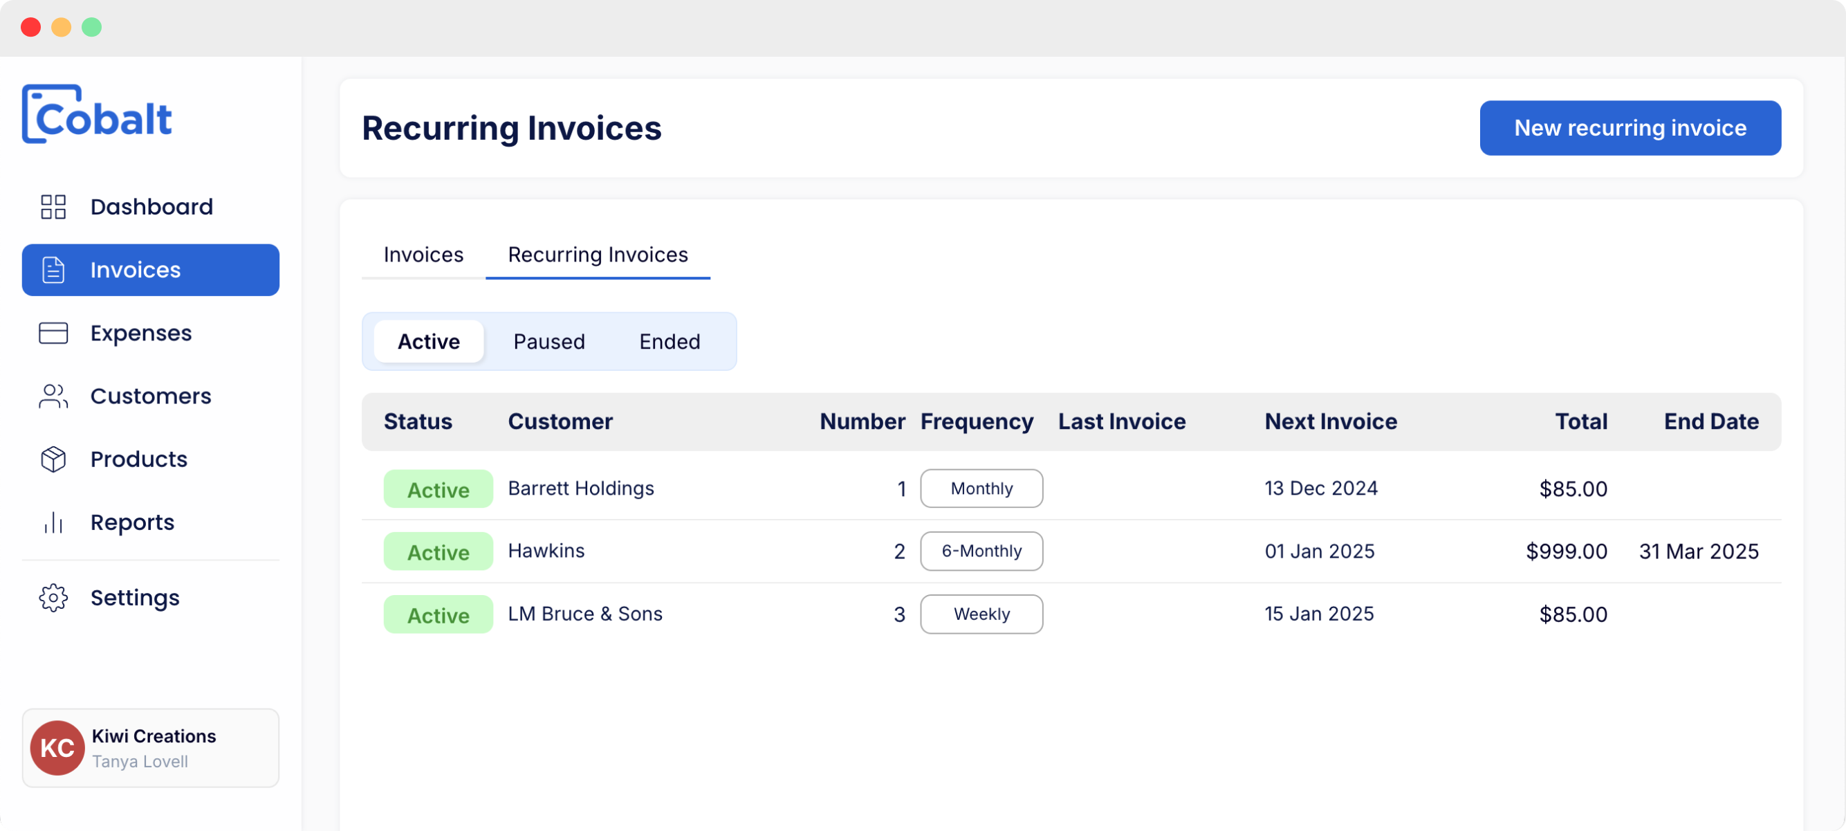Select the Ended filter option
Viewport: 1846px width, 831px height.
tap(670, 341)
